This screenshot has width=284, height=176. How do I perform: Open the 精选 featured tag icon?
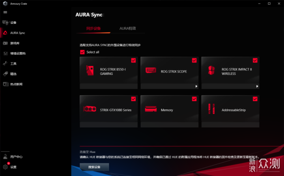[x=6, y=74]
